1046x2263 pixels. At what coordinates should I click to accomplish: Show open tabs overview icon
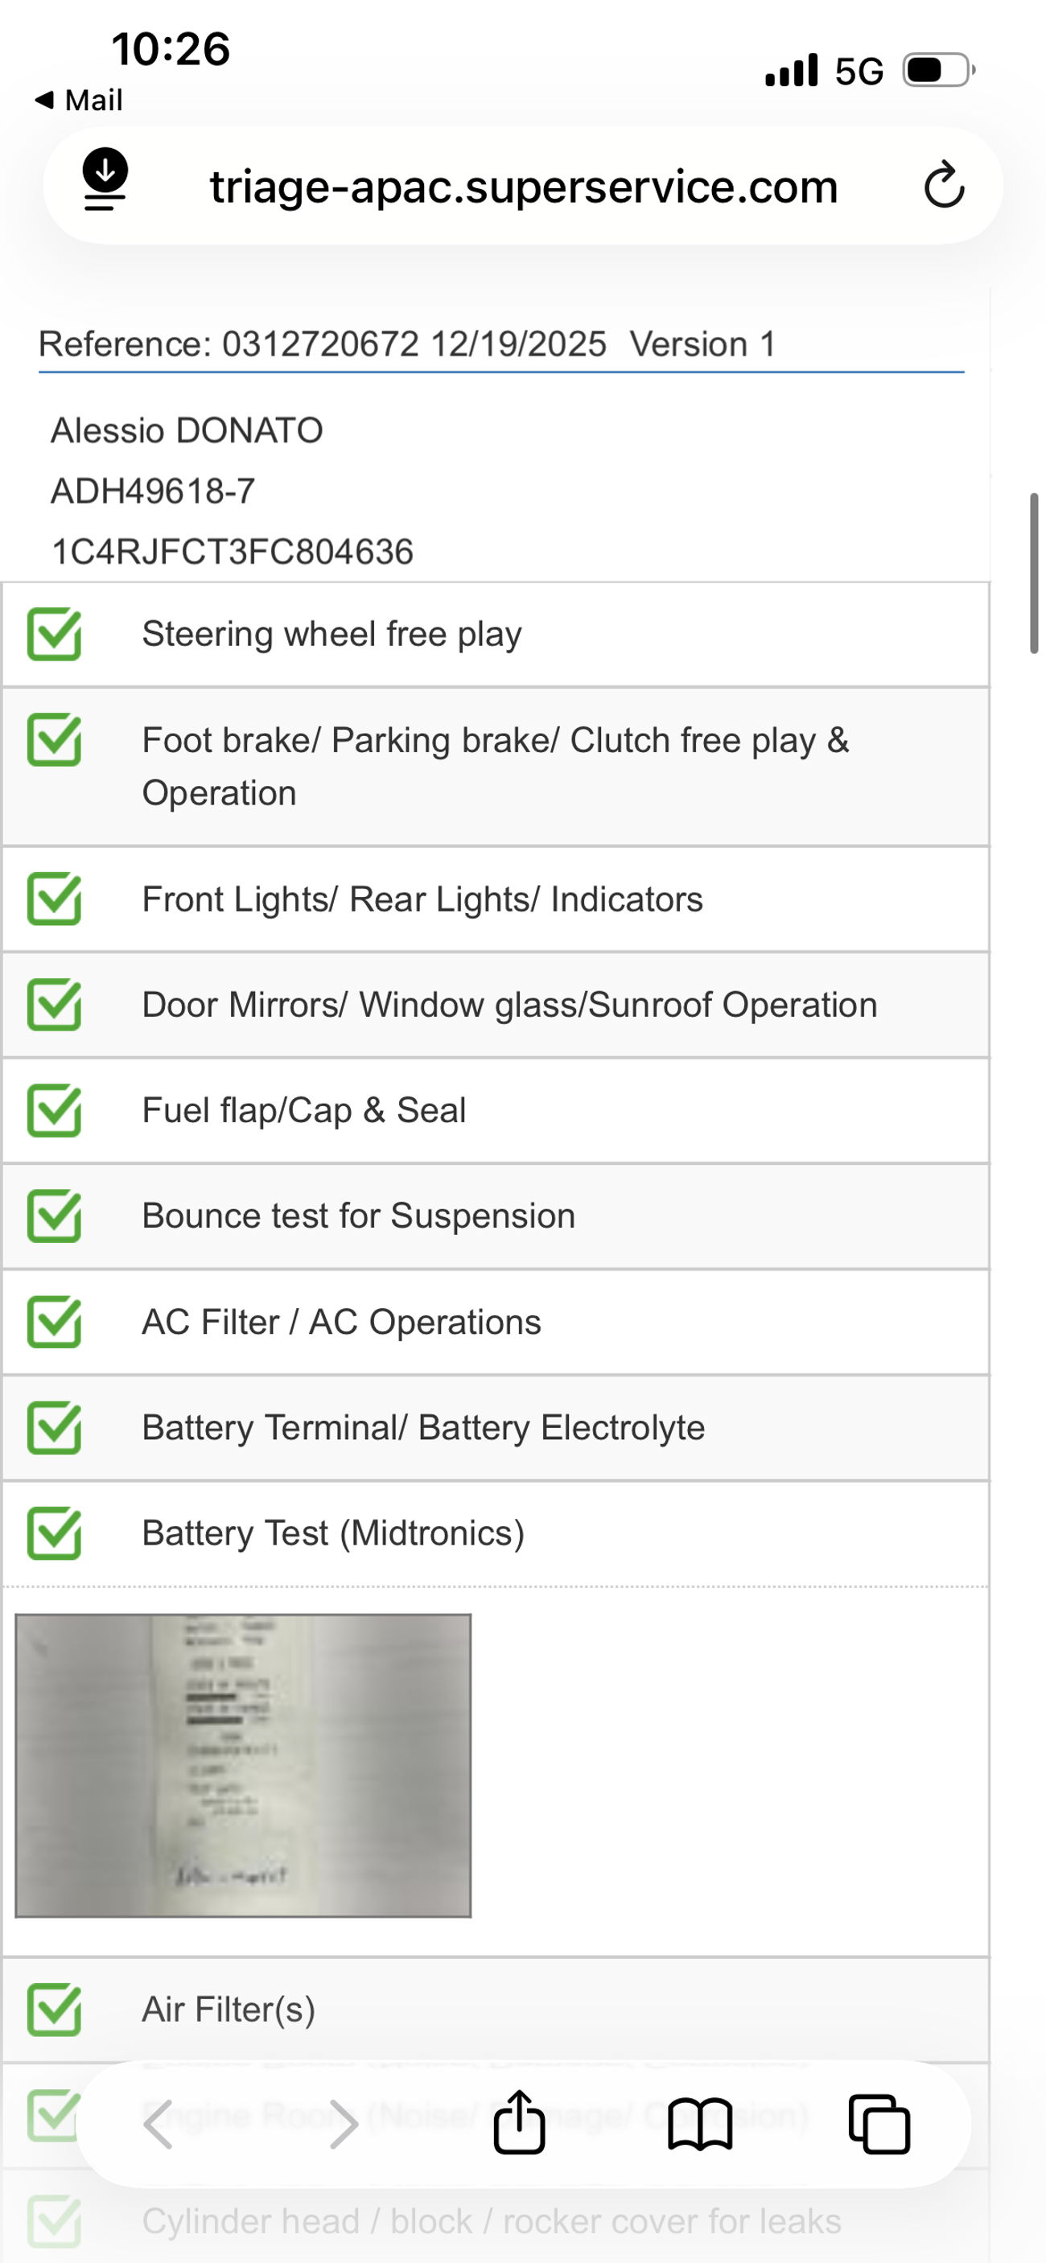879,2124
